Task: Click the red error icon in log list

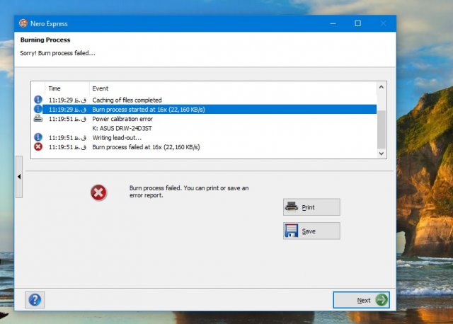Action: 38,147
